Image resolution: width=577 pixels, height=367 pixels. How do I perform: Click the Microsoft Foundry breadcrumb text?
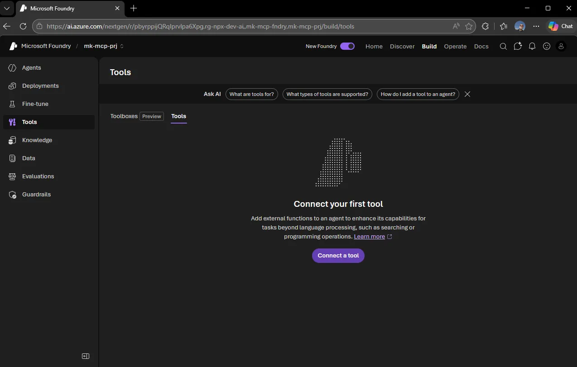46,46
